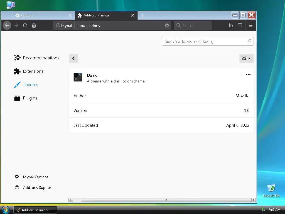Open Add-ons Support link
The image size is (285, 214).
34,188
